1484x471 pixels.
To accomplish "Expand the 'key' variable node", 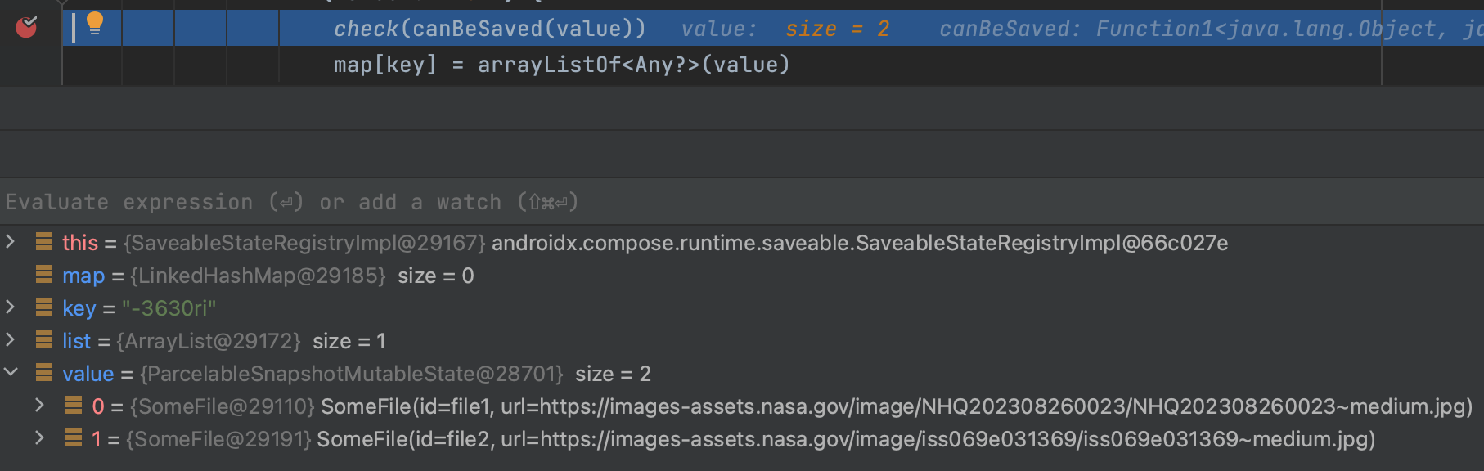I will (10, 308).
